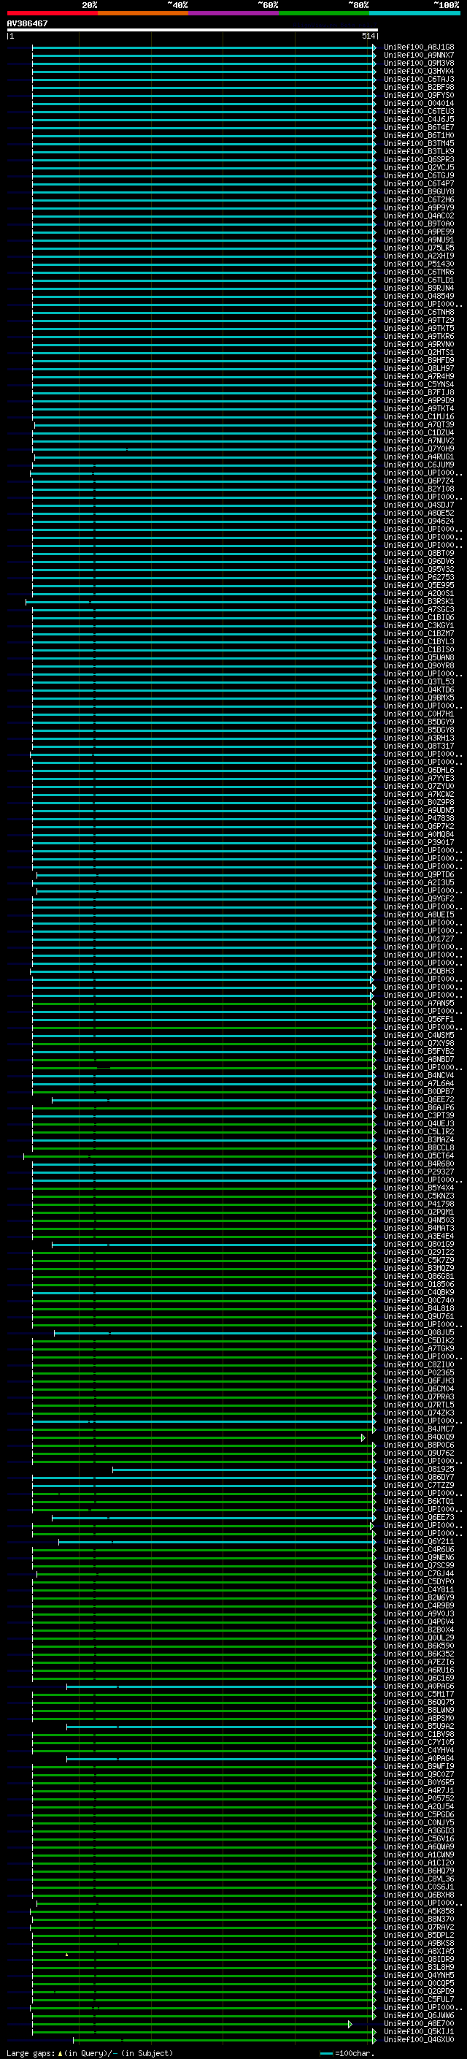The image size is (467, 2059).
Task: Click the green ~80% identity legend bar
Action: (324, 14)
